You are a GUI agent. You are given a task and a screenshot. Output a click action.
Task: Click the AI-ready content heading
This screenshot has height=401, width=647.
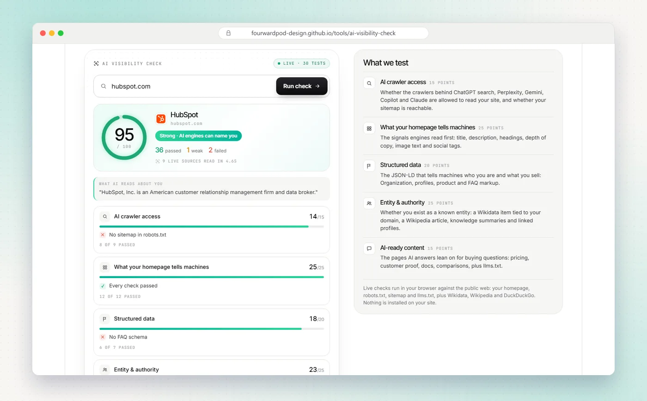[x=402, y=248]
